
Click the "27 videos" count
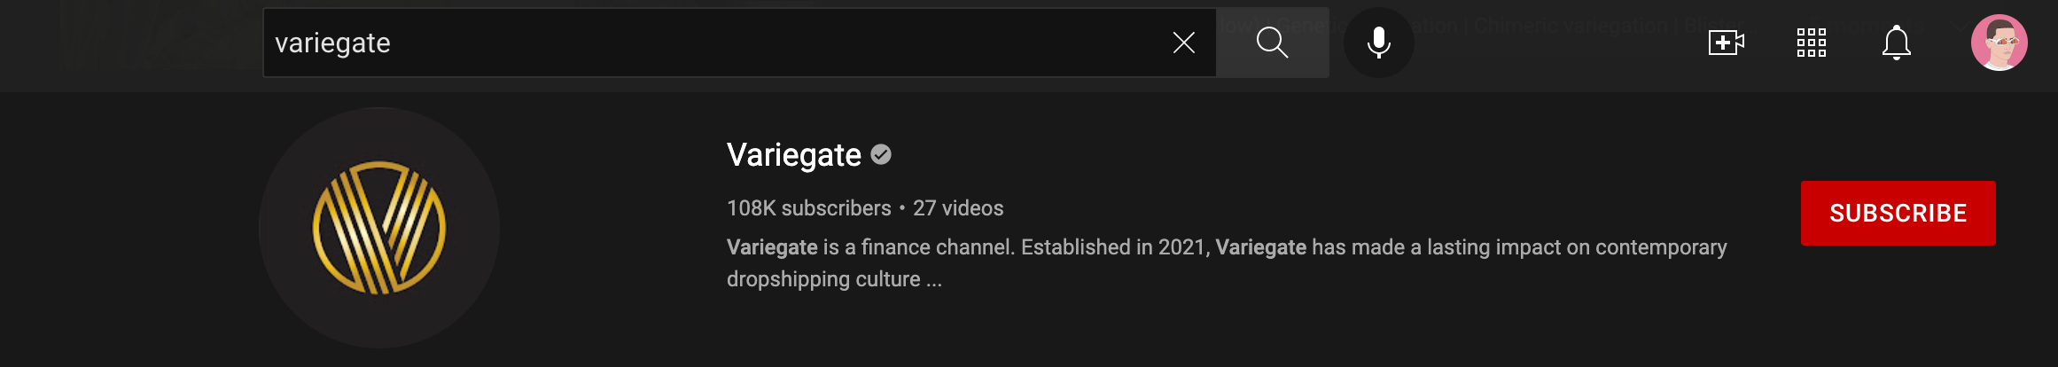tap(958, 208)
